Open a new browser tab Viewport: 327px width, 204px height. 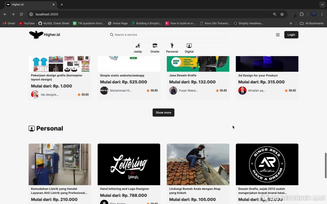[62, 4]
